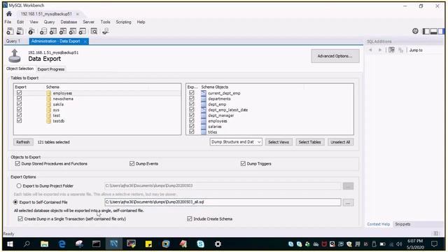Create new view toolbar icon
This screenshot has height=252, width=448.
click(63, 31)
